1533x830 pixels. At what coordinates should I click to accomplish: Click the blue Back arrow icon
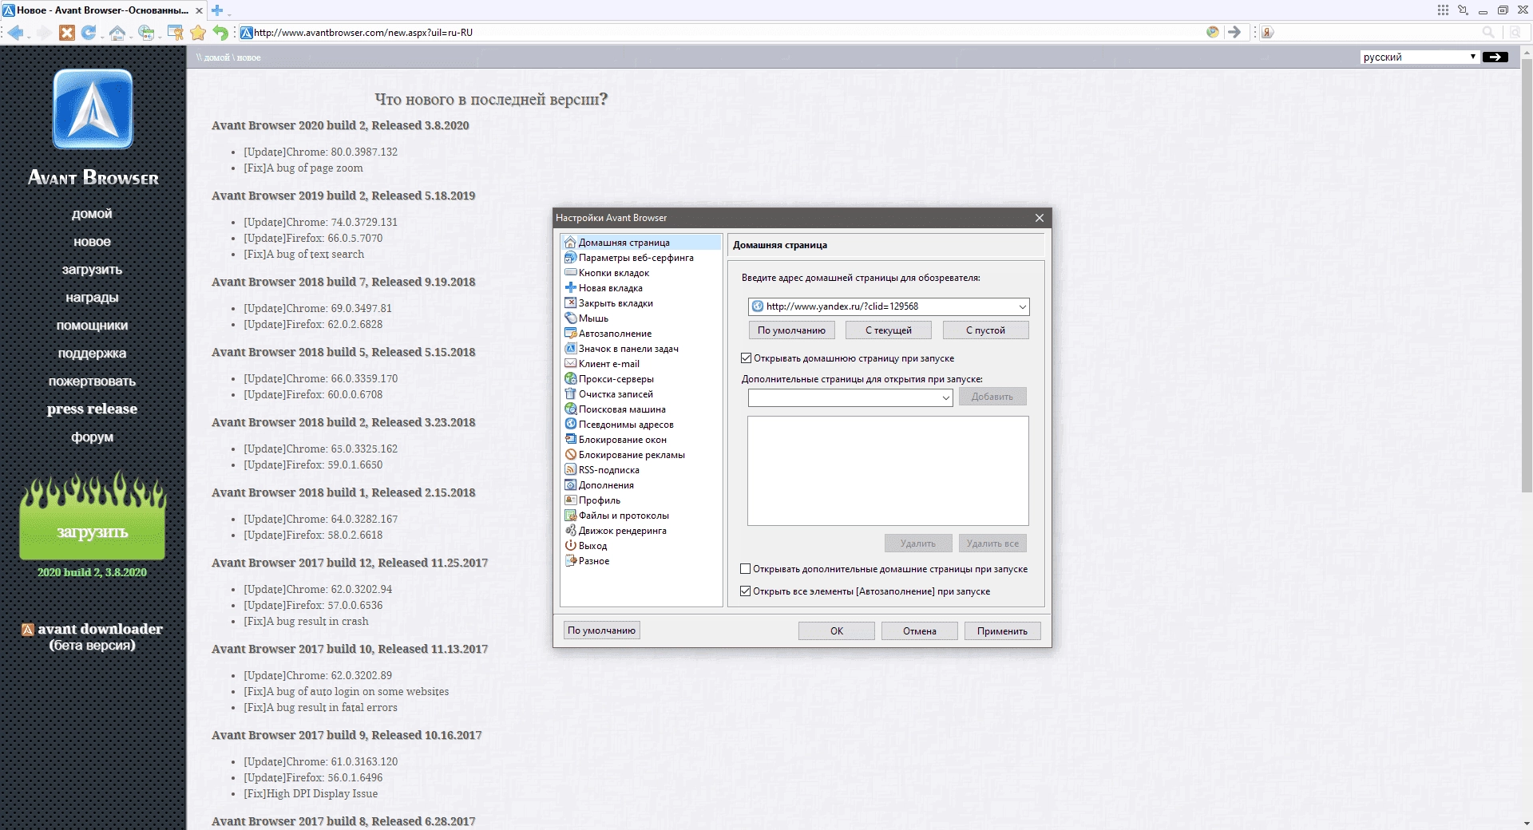[x=14, y=33]
